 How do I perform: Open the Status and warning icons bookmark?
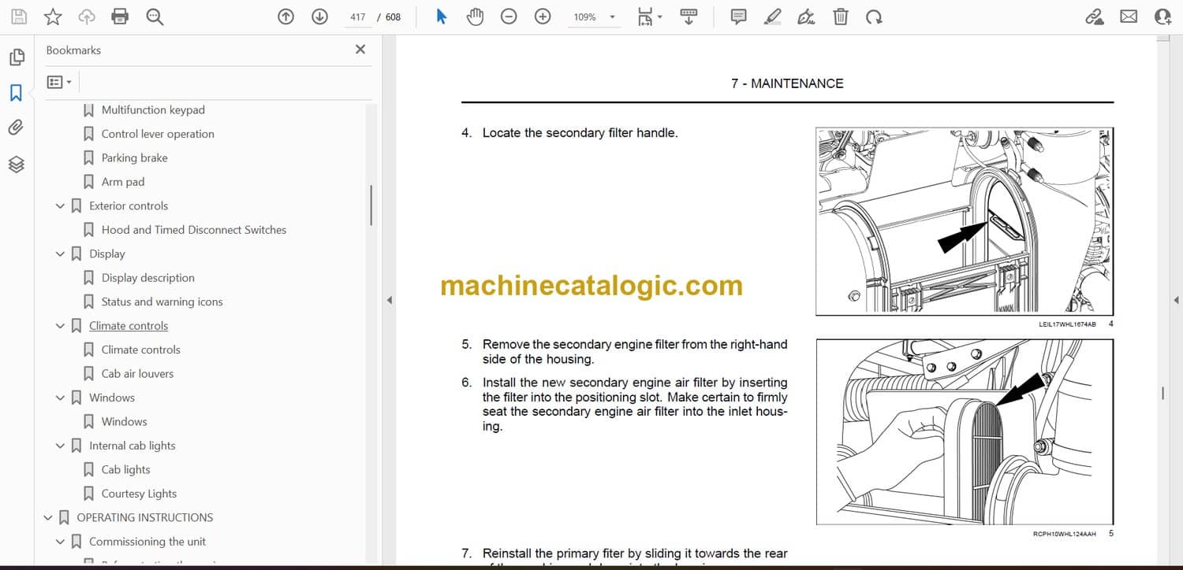(x=162, y=302)
